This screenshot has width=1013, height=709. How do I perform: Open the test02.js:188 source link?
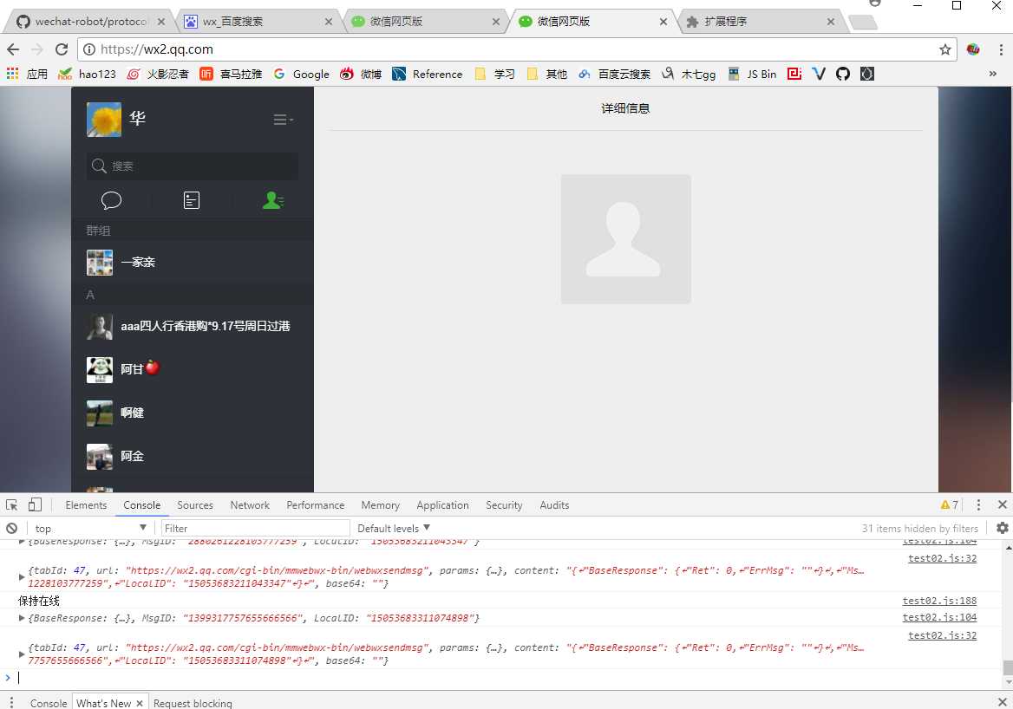click(x=939, y=602)
